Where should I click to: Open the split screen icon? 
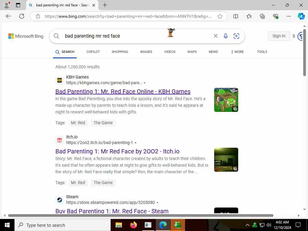(236, 16)
